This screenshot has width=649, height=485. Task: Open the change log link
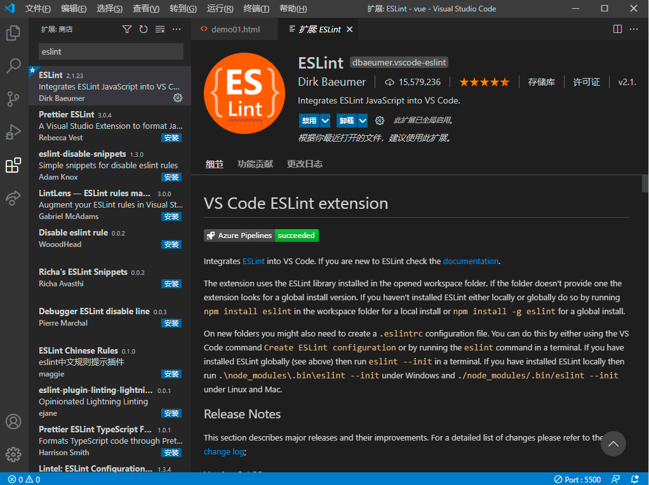click(x=224, y=451)
